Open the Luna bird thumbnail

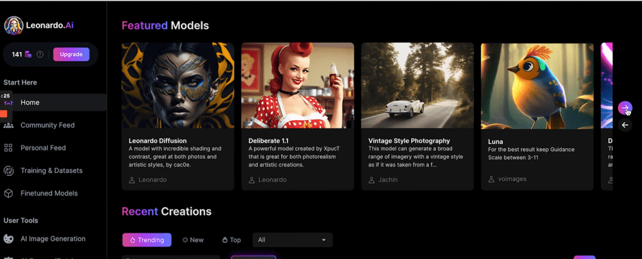(x=537, y=85)
